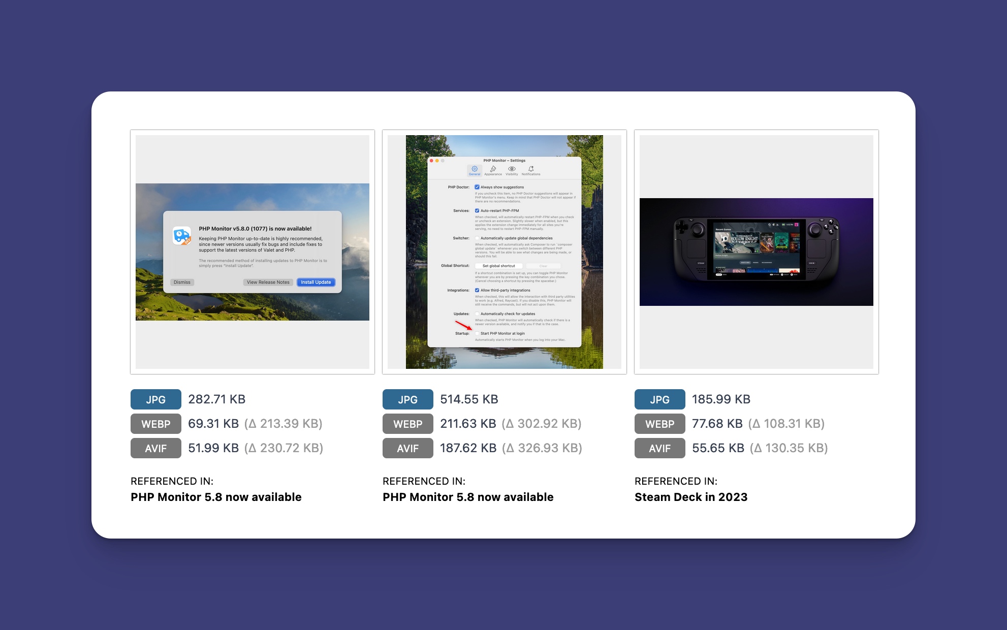
Task: Select the 187.62 KB size text
Action: [468, 448]
